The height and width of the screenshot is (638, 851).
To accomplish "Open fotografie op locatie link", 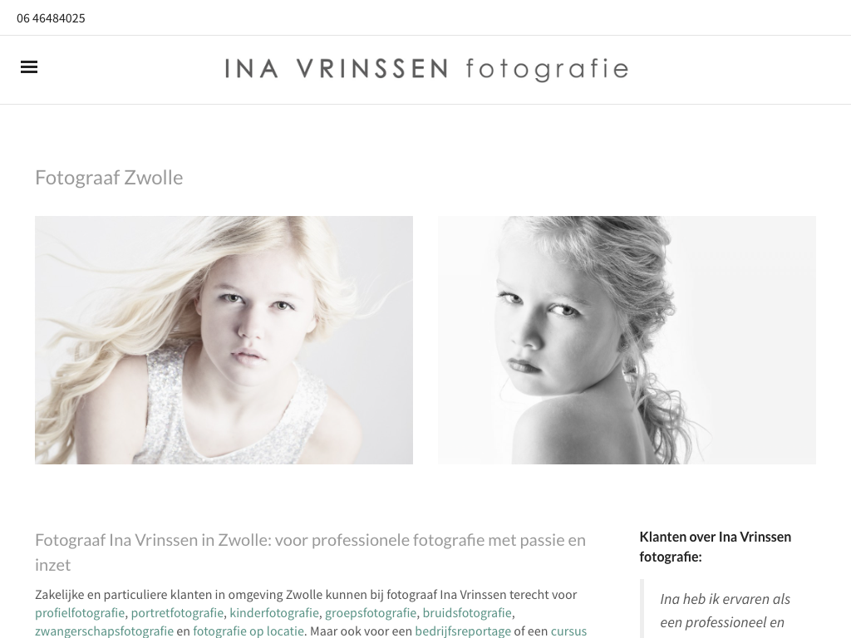I will [248, 631].
